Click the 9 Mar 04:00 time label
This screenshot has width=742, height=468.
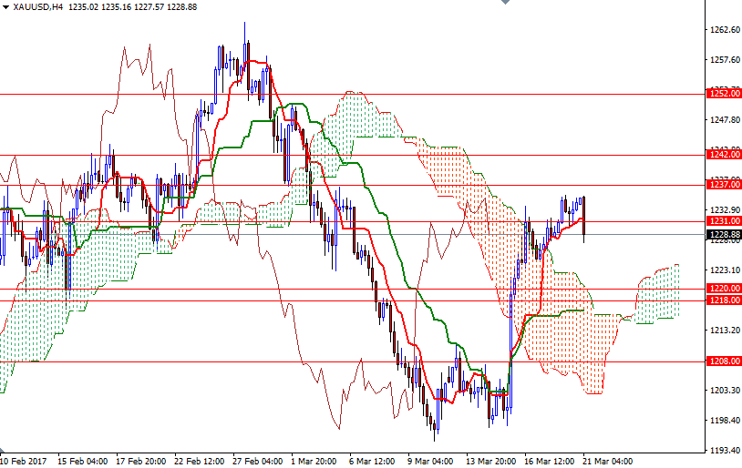(430, 462)
